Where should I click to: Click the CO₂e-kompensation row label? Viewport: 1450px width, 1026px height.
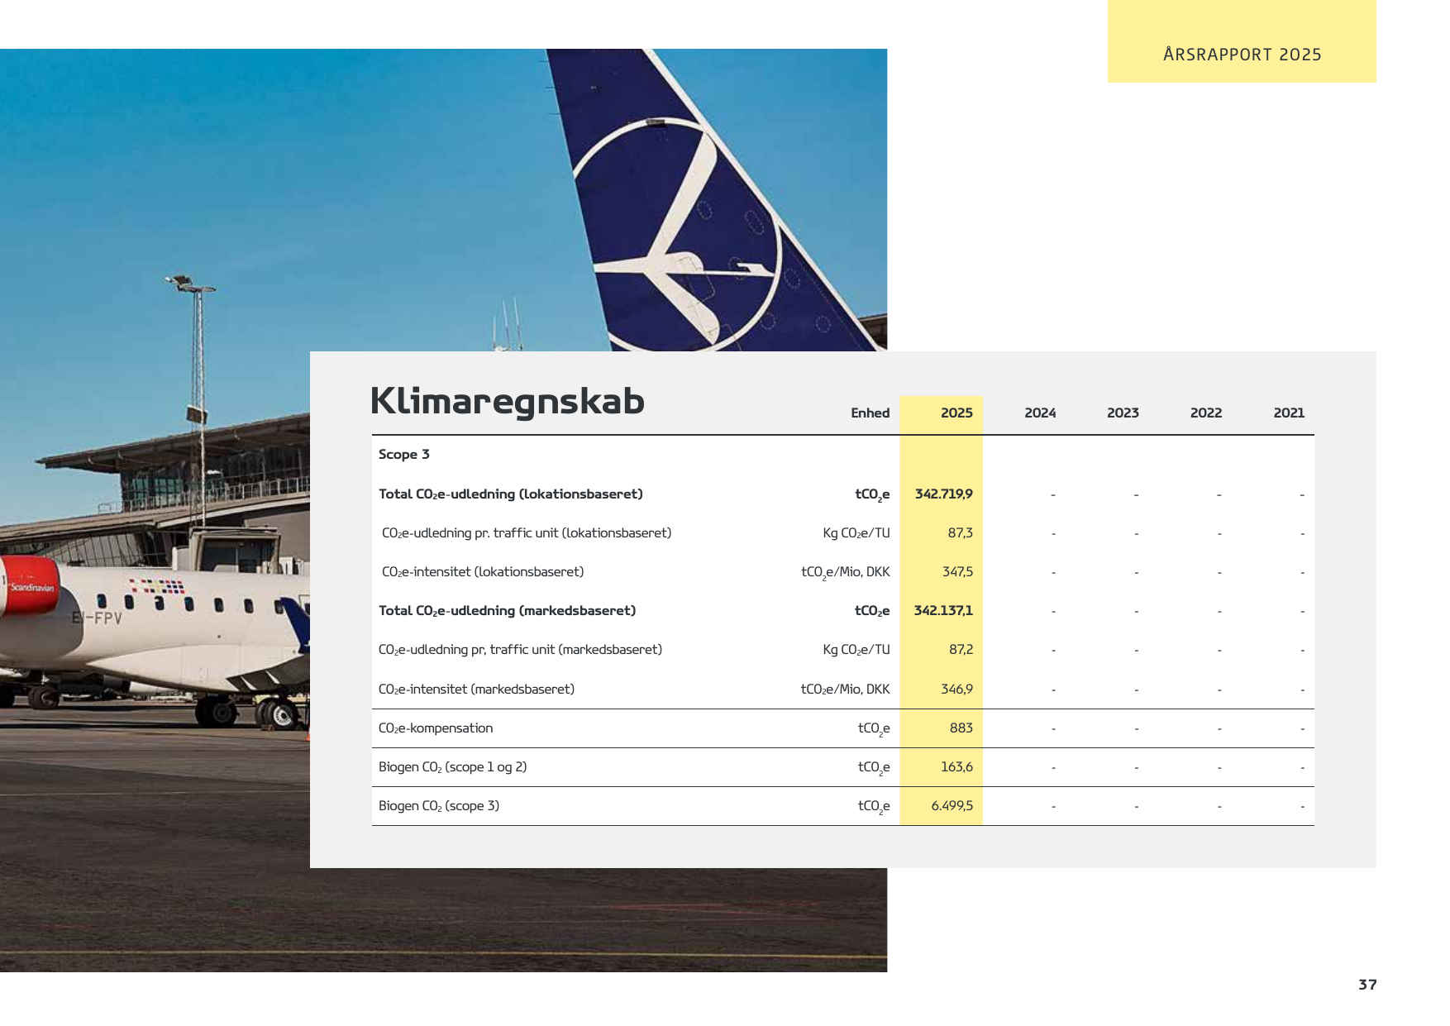coord(436,728)
